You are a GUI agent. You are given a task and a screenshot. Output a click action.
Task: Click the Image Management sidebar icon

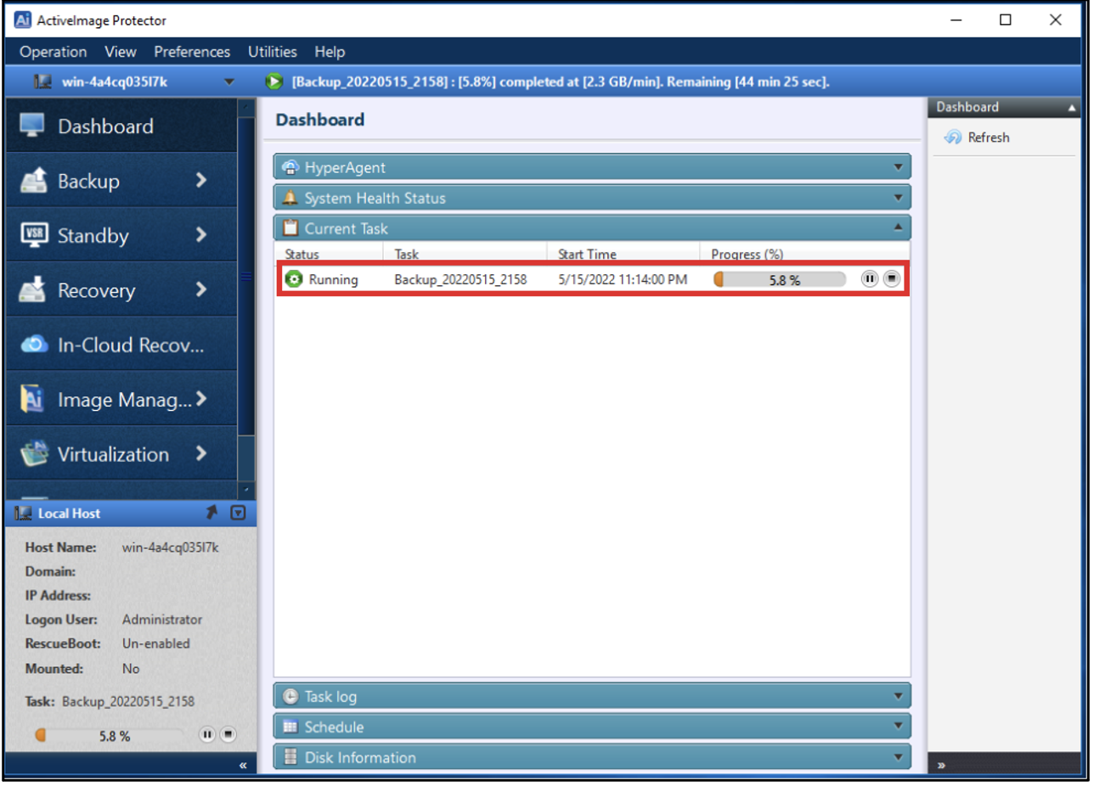click(x=33, y=399)
